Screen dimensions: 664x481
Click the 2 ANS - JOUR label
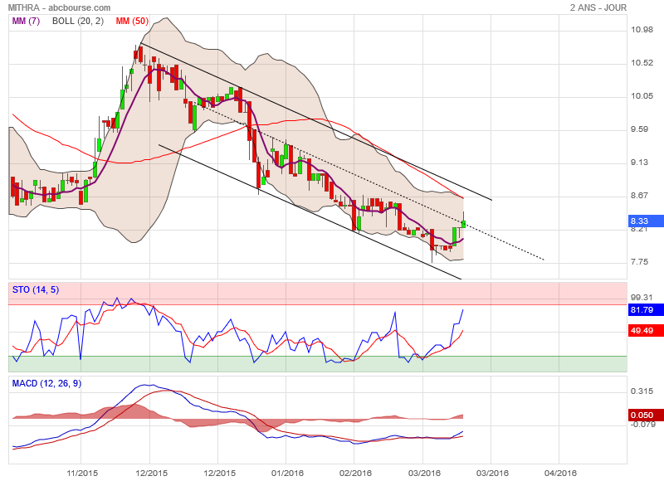click(x=598, y=7)
